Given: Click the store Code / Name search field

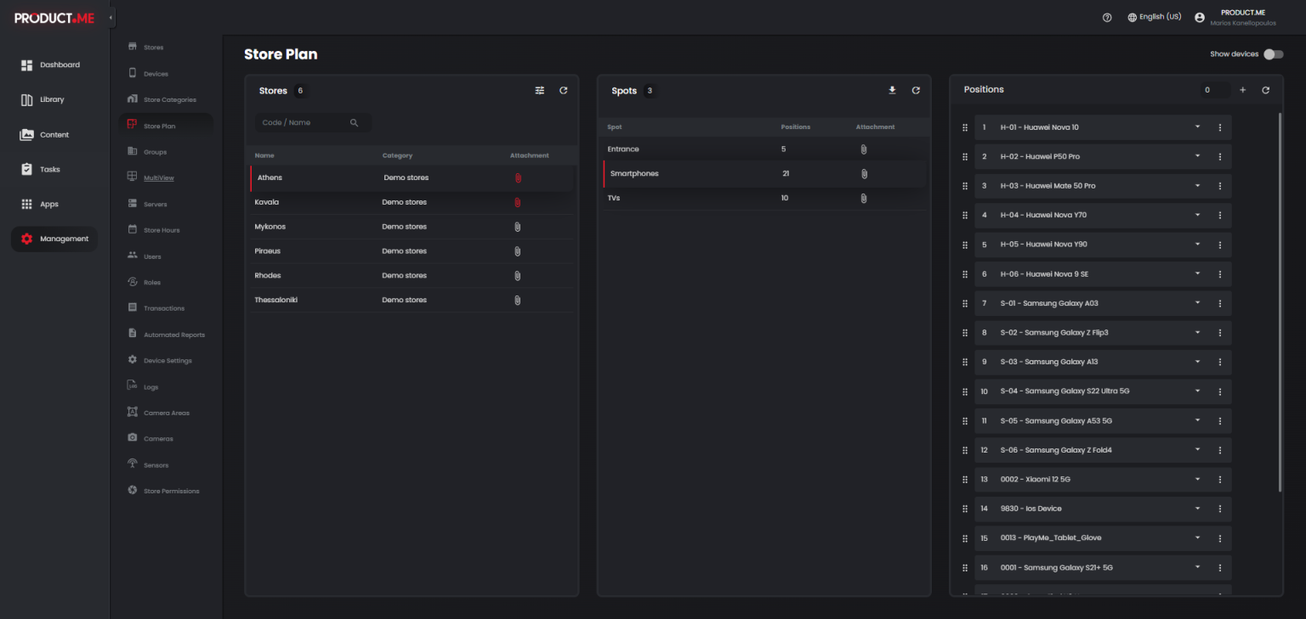Looking at the screenshot, I should point(306,122).
